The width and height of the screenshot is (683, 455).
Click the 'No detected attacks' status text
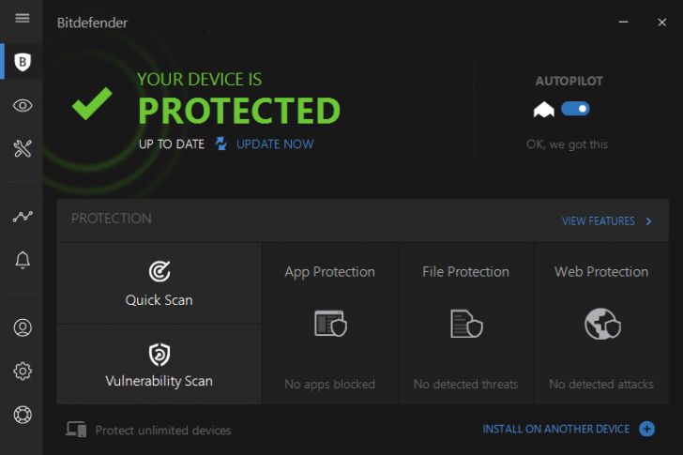(601, 384)
